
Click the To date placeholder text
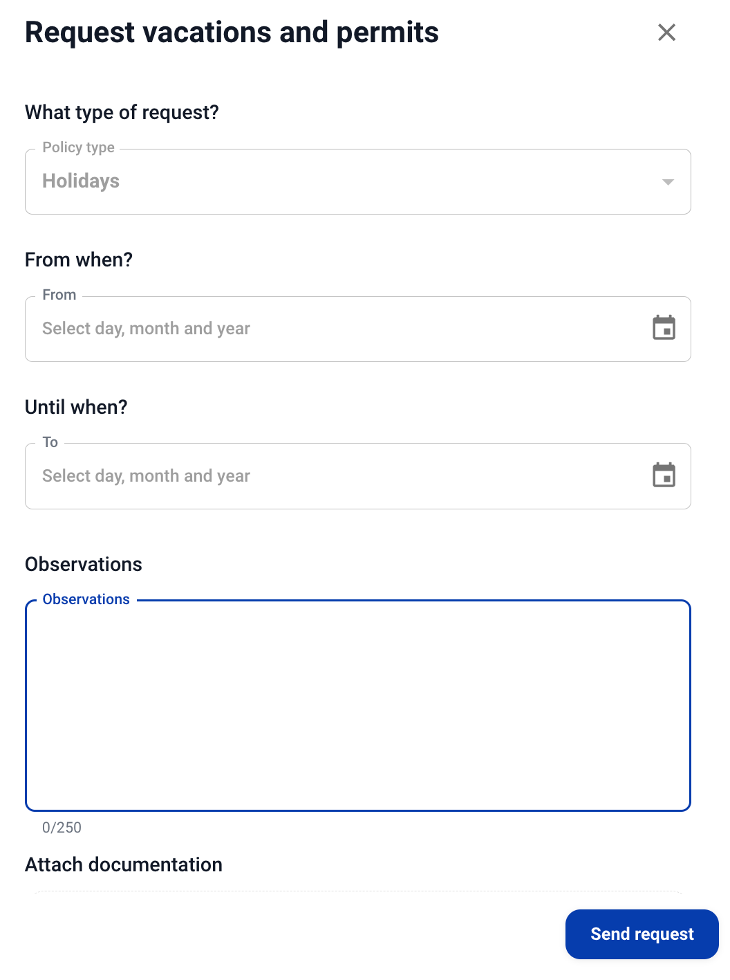tap(146, 476)
